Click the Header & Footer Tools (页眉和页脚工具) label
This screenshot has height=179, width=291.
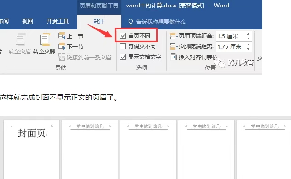[99, 6]
